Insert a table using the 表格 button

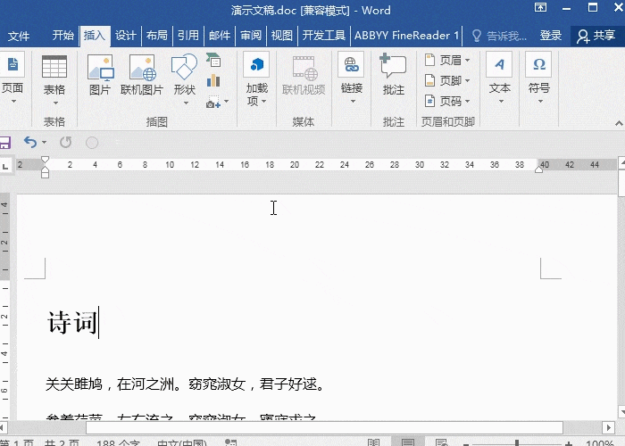(x=54, y=79)
